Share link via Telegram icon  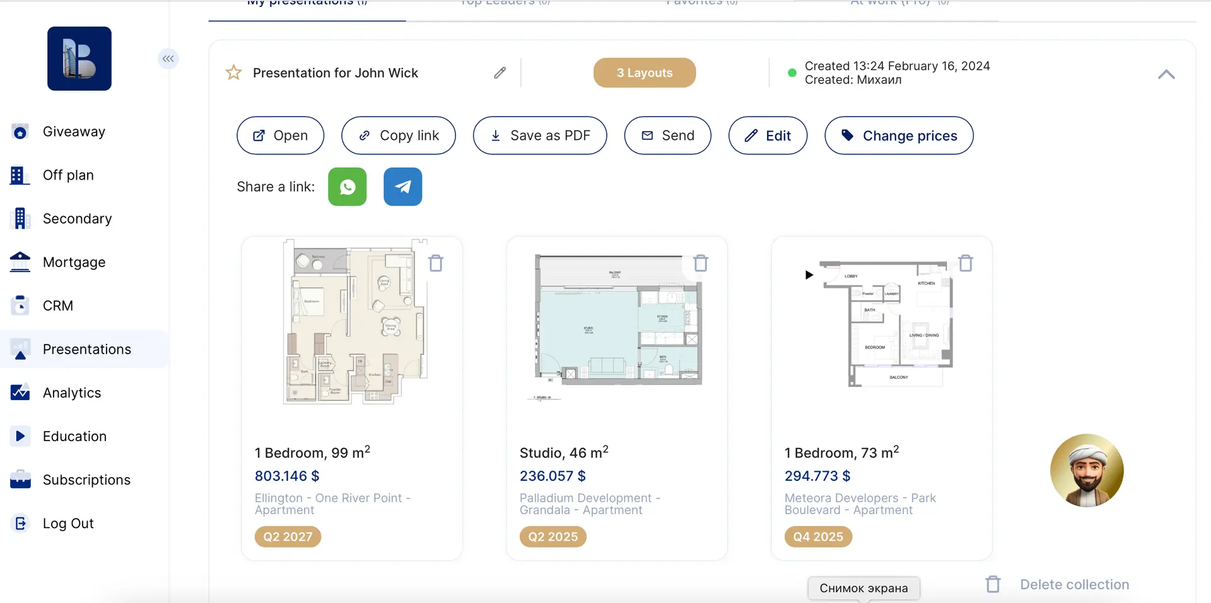(402, 187)
